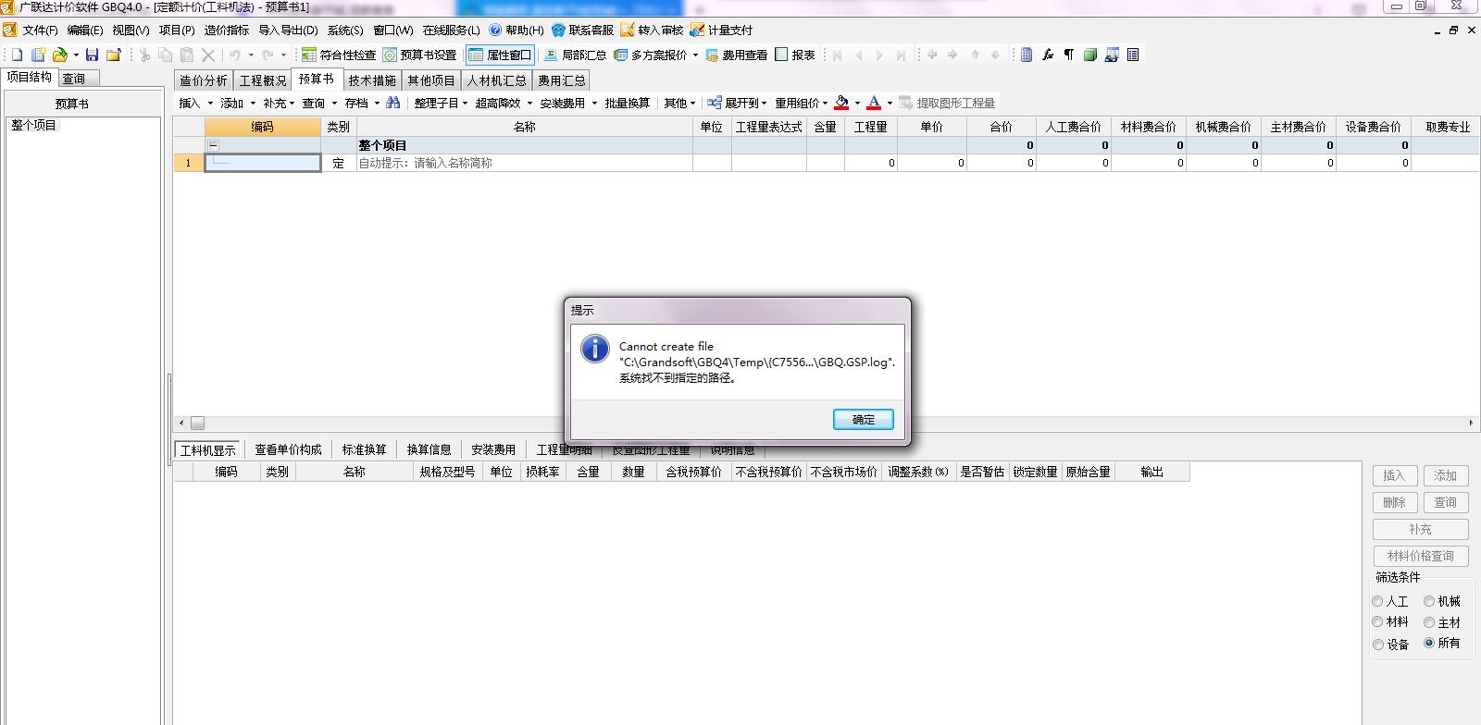This screenshot has width=1481, height=725.
Task: Open the font color dropdown arrow
Action: 890,103
